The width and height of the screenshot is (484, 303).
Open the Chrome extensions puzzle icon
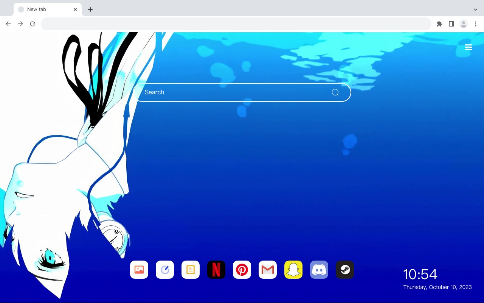[x=439, y=24]
